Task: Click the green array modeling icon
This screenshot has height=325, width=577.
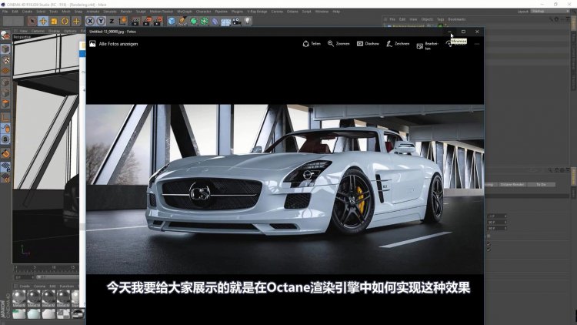Action: [x=204, y=22]
